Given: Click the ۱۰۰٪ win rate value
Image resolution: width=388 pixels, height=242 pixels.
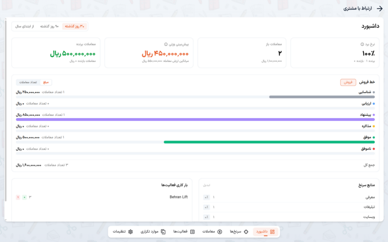Looking at the screenshot, I should pos(368,53).
